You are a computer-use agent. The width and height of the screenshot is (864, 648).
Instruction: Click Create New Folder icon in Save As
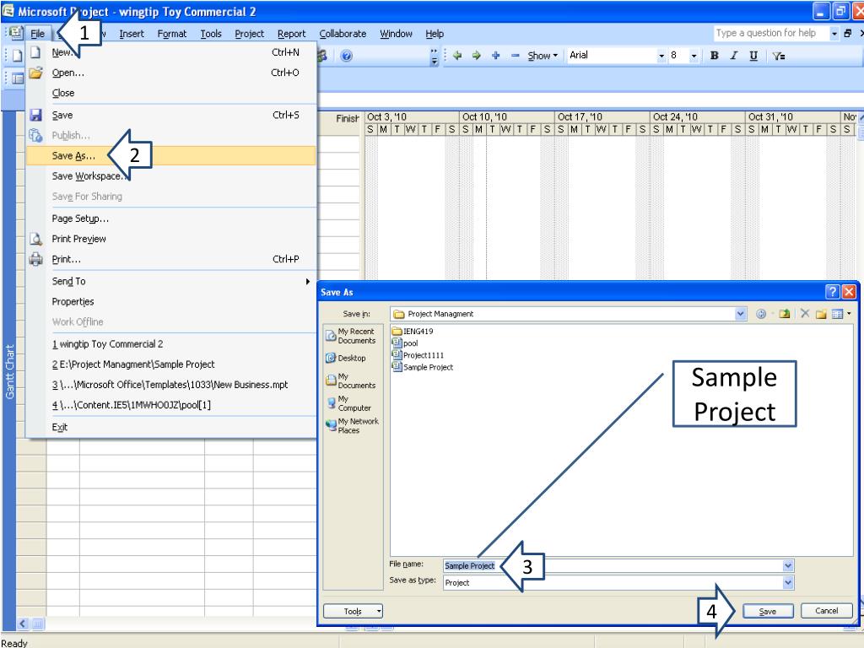click(821, 314)
